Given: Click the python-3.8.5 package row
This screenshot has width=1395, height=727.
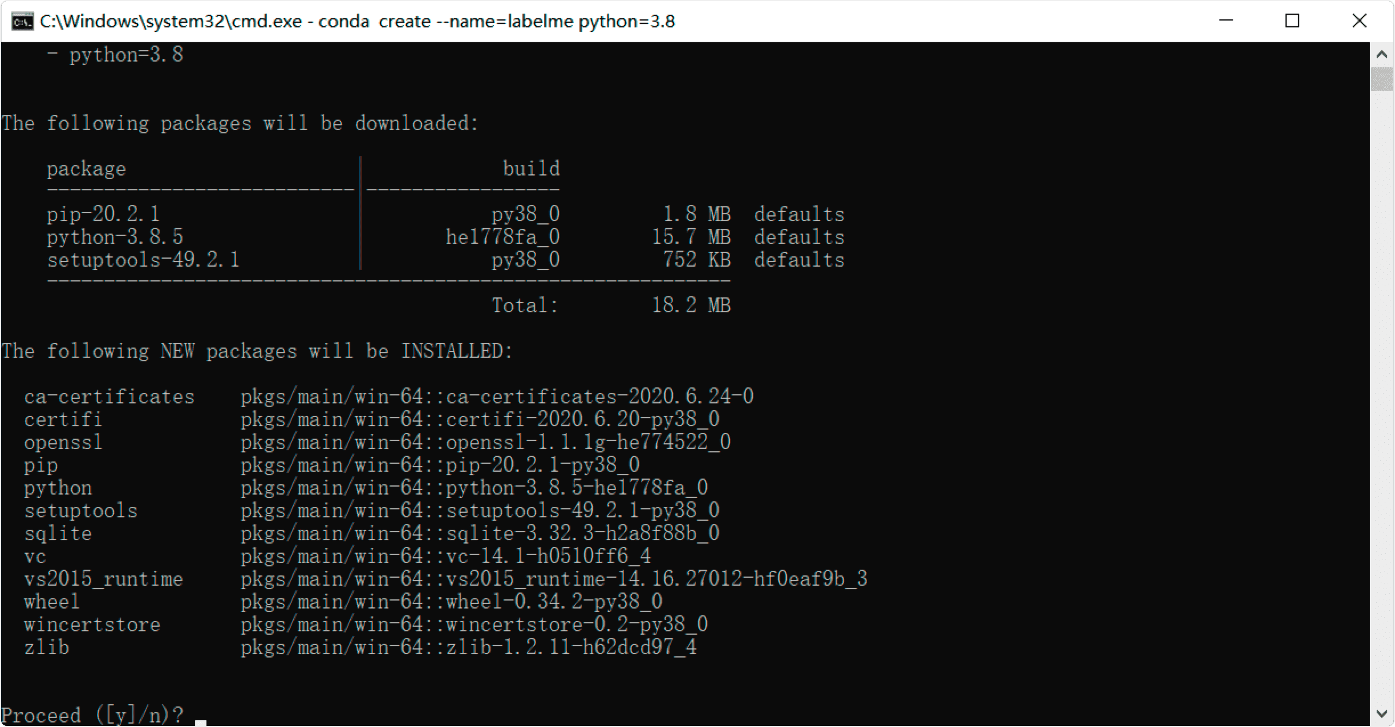Looking at the screenshot, I should (x=115, y=237).
